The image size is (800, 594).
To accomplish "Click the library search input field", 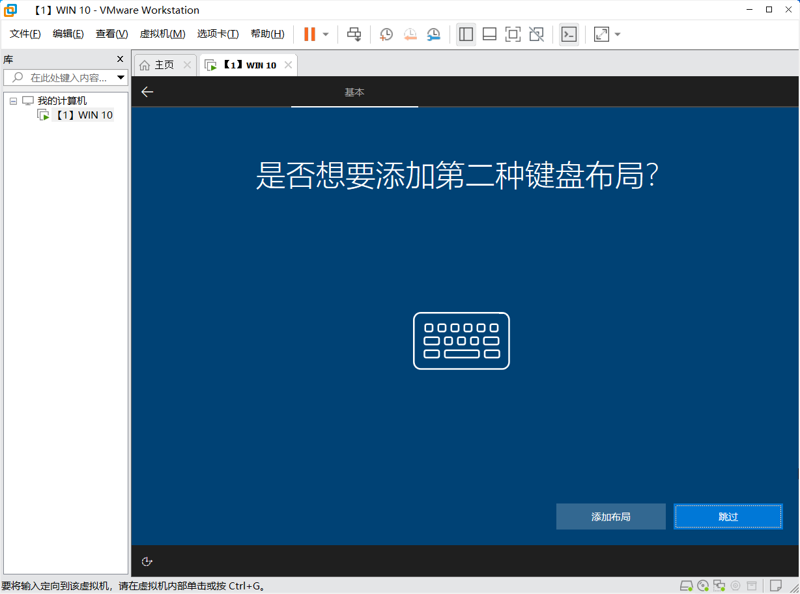I will point(65,78).
